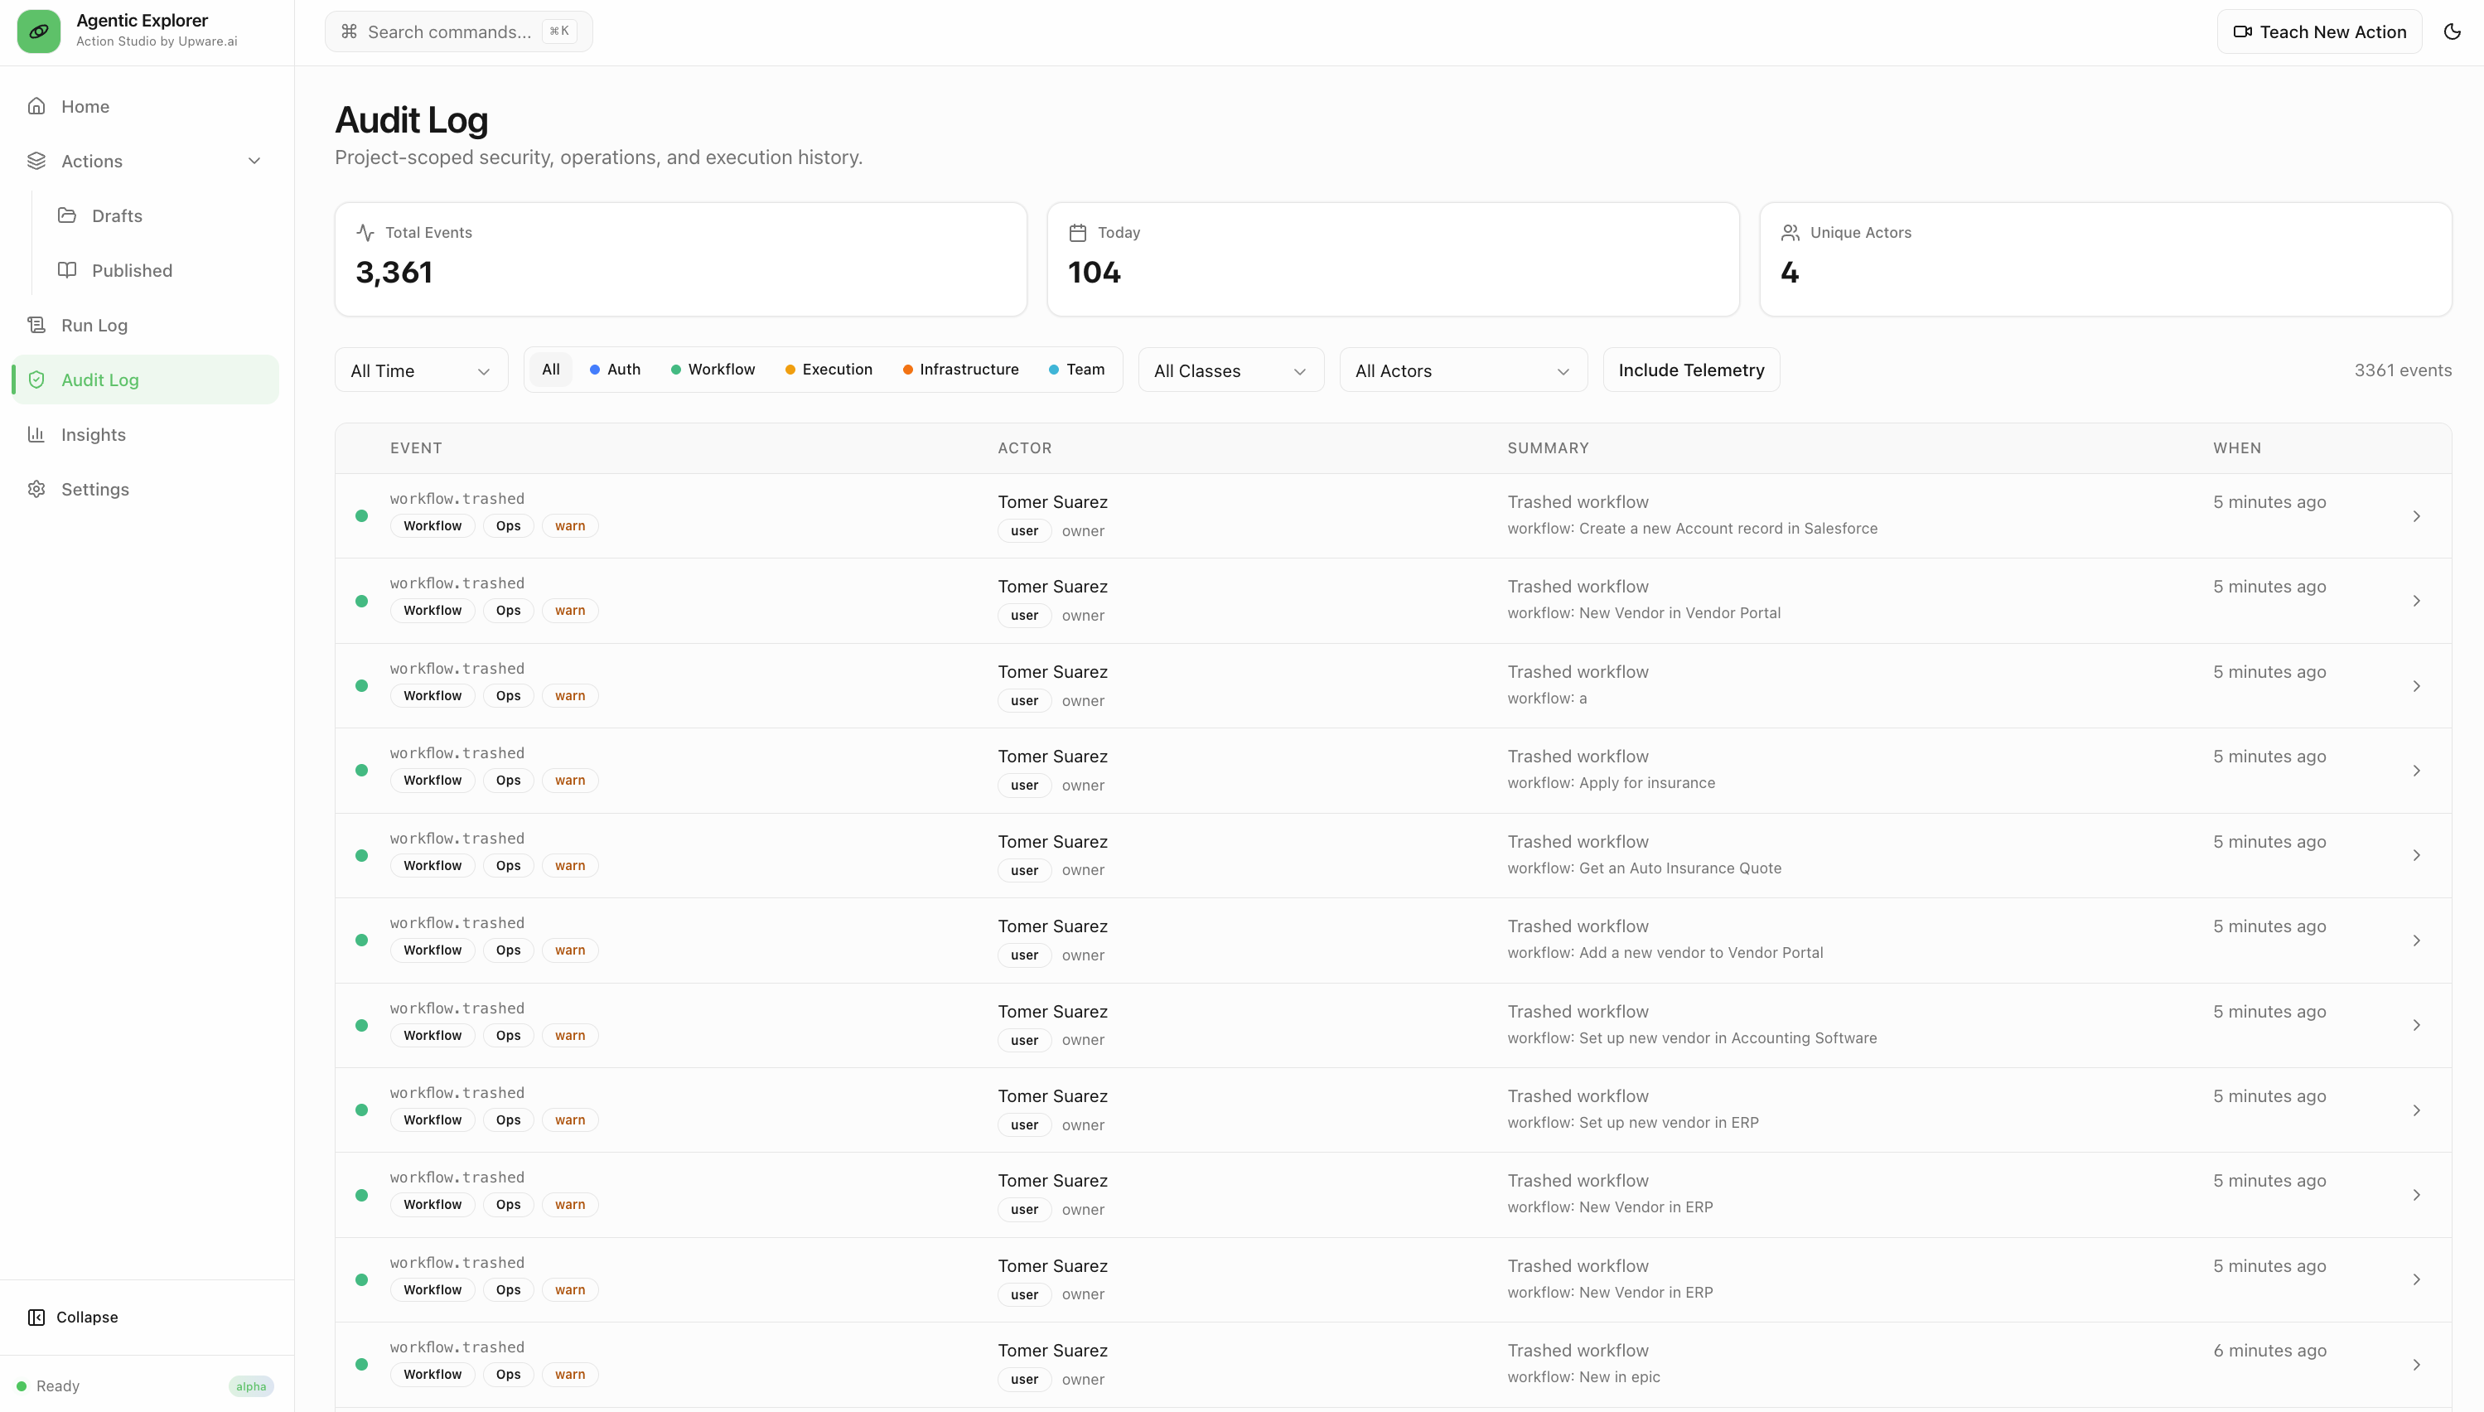Click '6 minutes ago' timestamp
Image resolution: width=2484 pixels, height=1412 pixels.
tap(2269, 1350)
